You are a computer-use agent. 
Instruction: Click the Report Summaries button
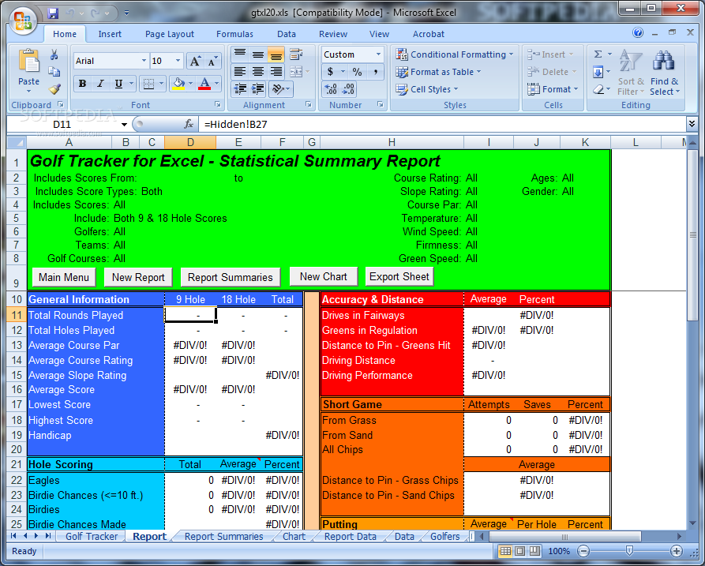[231, 277]
